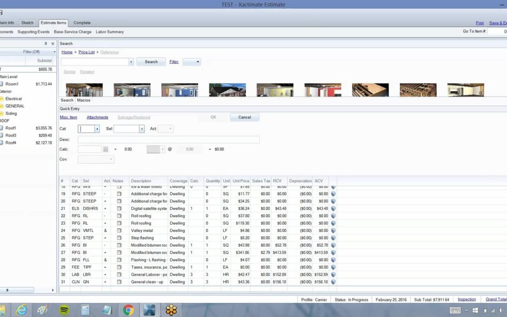Tick the Notes checkbox for item 26
The height and width of the screenshot is (317, 507).
(119, 245)
